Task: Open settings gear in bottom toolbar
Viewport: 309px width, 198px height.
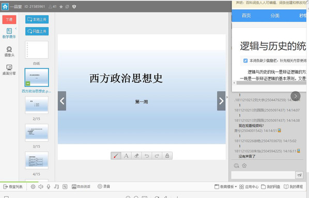Action: (33, 187)
